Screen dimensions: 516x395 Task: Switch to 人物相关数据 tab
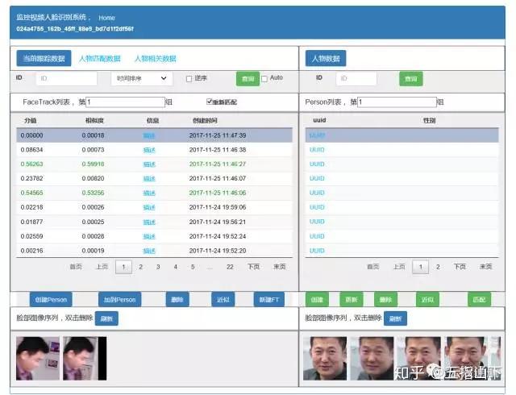pos(156,59)
